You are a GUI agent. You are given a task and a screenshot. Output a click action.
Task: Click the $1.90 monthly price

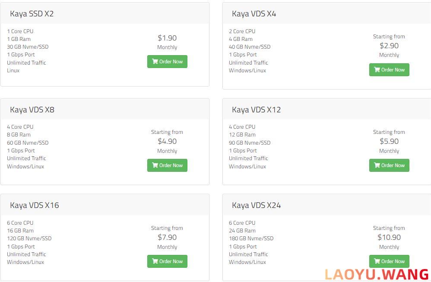pyautogui.click(x=167, y=38)
